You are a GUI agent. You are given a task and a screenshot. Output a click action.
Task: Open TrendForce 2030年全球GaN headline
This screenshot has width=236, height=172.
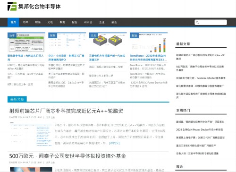point(148,58)
